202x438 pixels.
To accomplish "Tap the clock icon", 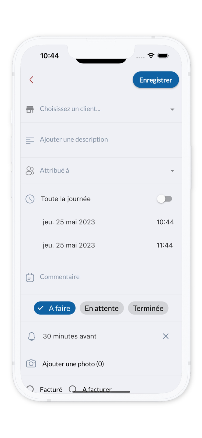I will (x=30, y=199).
